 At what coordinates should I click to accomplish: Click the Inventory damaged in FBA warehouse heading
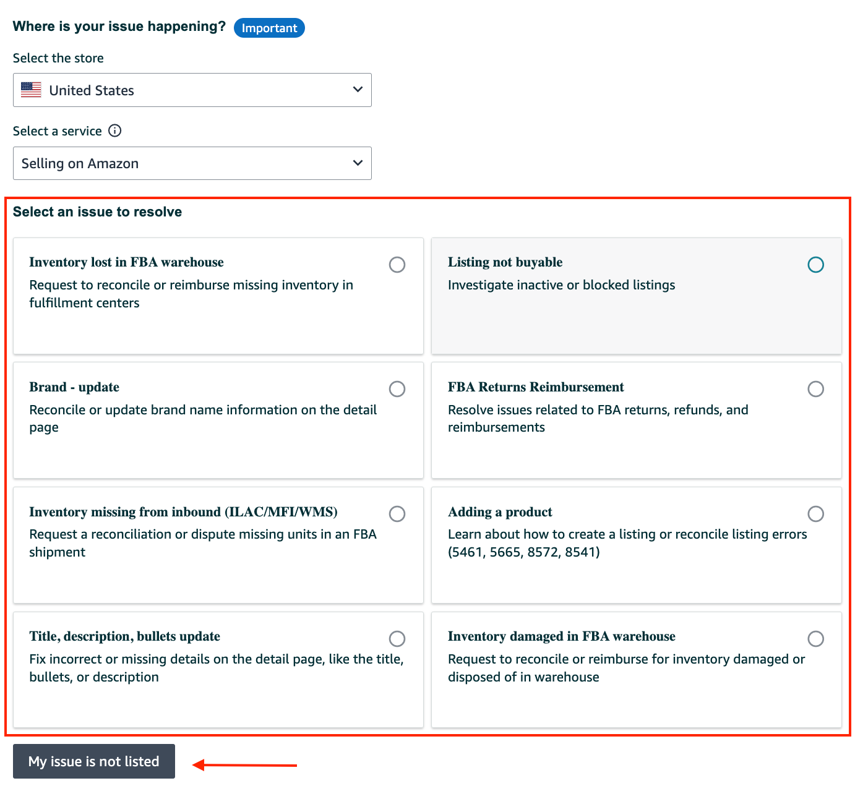coord(562,636)
